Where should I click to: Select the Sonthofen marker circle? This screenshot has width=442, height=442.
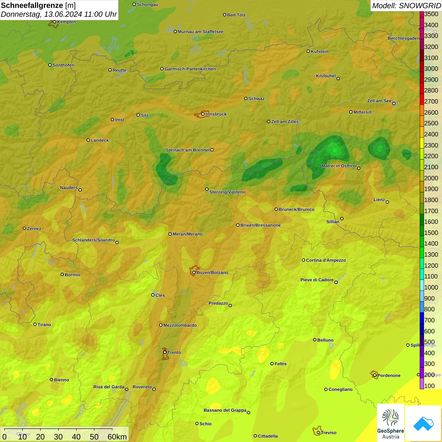(x=50, y=65)
